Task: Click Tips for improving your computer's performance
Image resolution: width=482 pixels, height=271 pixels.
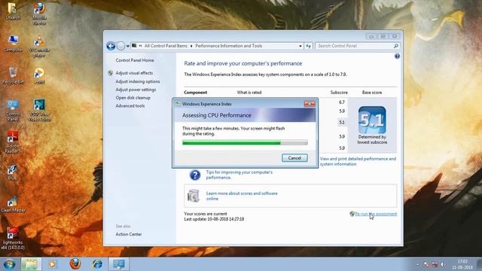Action: pos(239,175)
